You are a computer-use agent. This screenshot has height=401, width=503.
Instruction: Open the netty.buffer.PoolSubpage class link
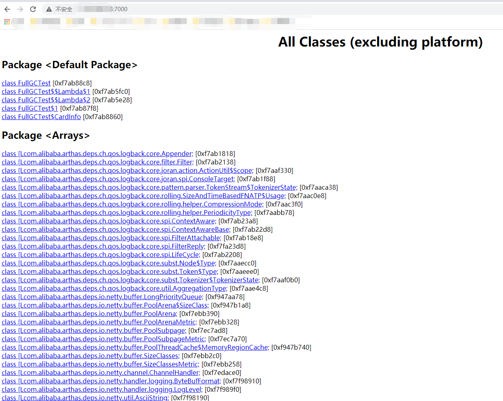click(x=94, y=330)
